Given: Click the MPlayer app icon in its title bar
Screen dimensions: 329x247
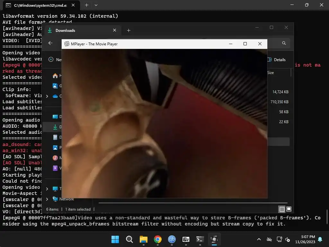Looking at the screenshot, I should [x=67, y=44].
